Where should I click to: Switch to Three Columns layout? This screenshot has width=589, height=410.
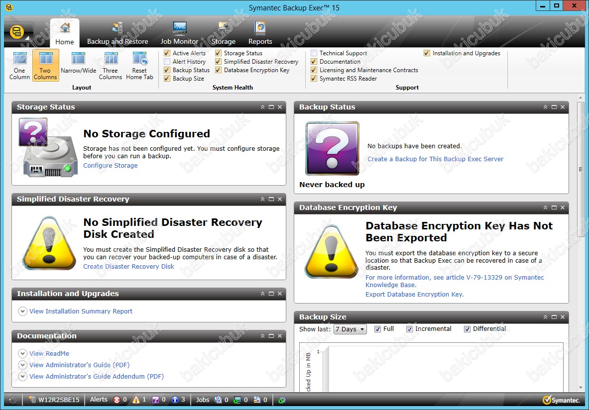click(111, 66)
